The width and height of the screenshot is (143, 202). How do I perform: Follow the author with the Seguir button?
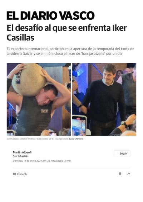tap(122, 153)
